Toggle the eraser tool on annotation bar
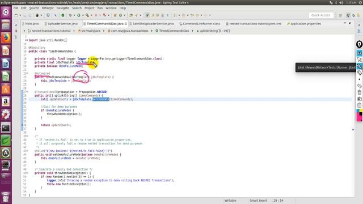This screenshot has width=363, height=204. (359, 73)
